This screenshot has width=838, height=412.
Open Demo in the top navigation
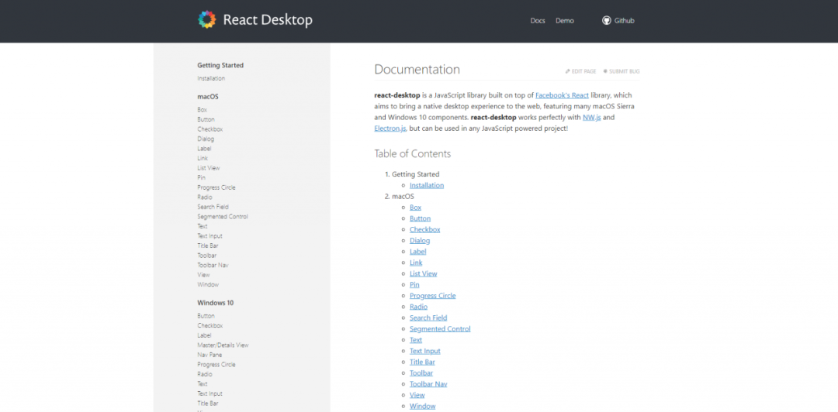click(x=564, y=21)
